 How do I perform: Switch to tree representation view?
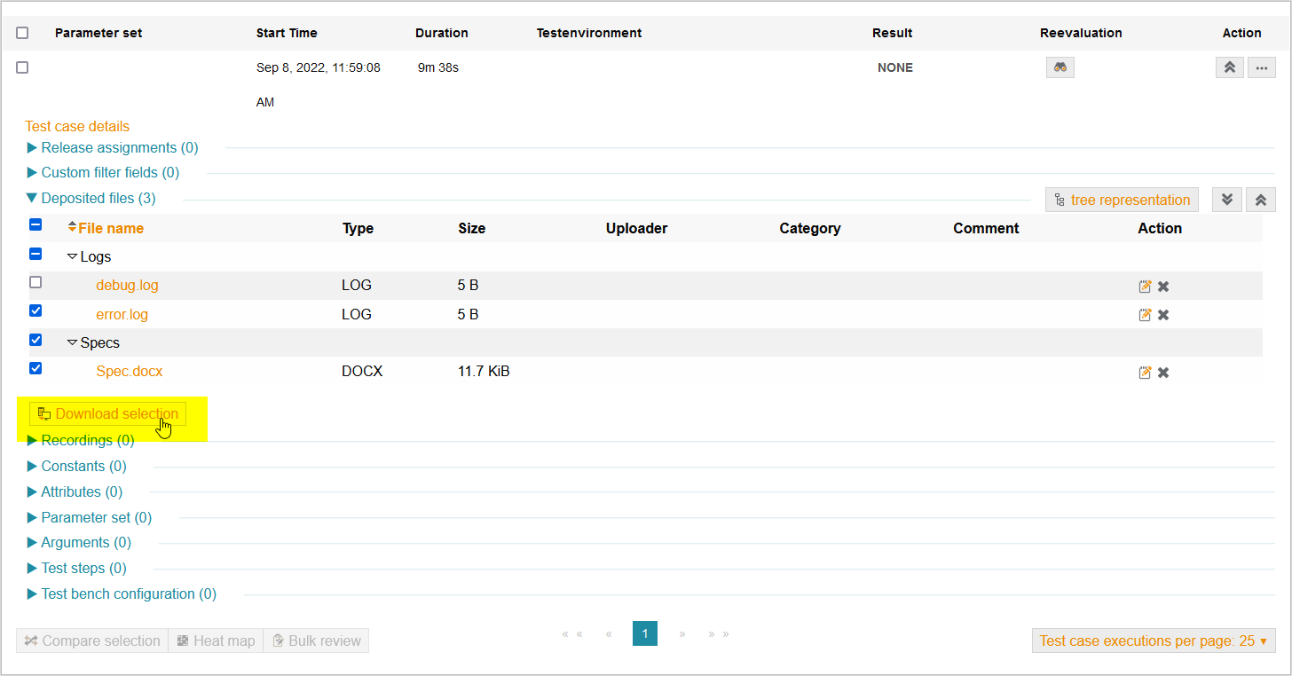point(1121,200)
